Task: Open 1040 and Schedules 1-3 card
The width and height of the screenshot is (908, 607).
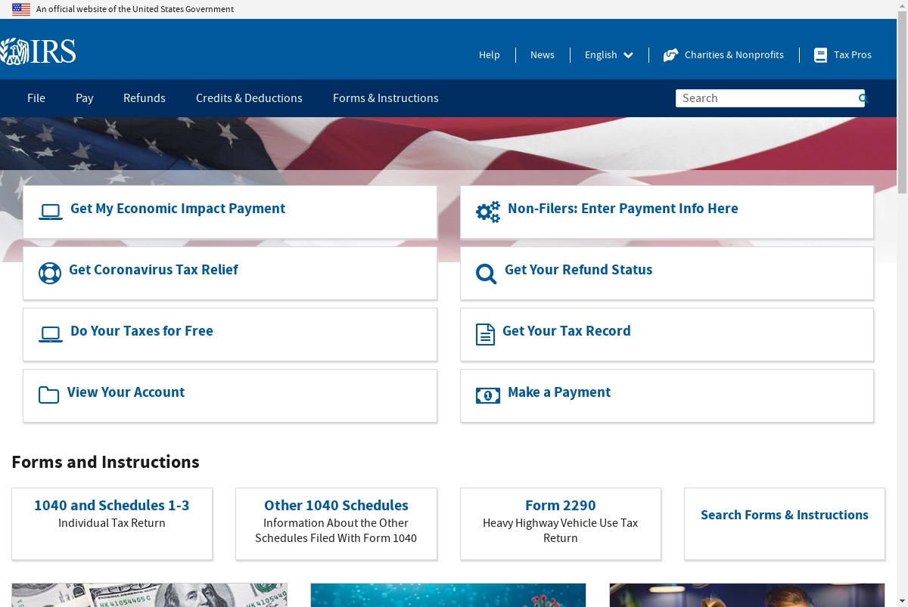Action: [x=112, y=524]
